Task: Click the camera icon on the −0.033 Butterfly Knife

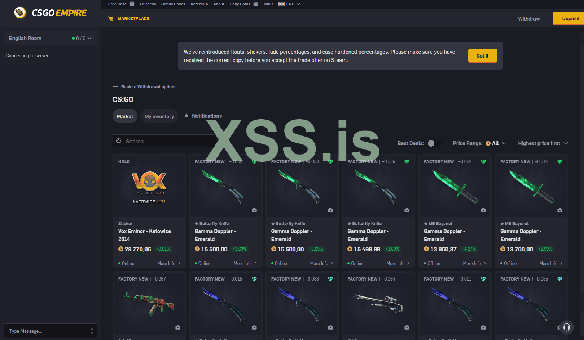Action: 330,210
